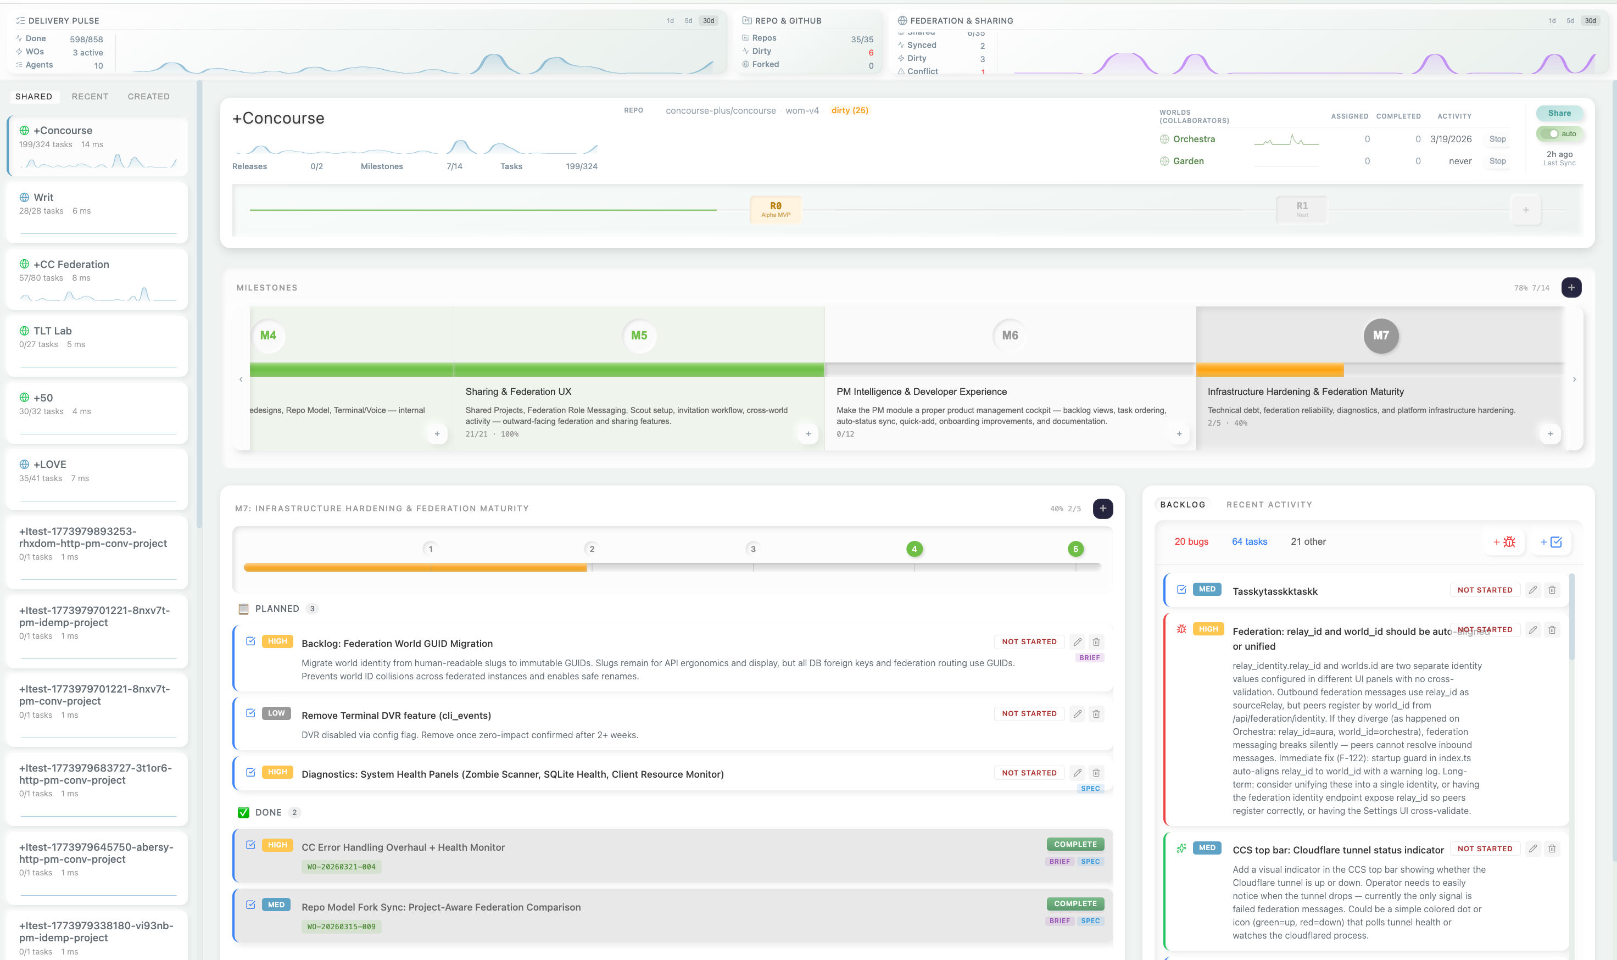Click the dark plus icon beside Milestones header

click(1572, 287)
